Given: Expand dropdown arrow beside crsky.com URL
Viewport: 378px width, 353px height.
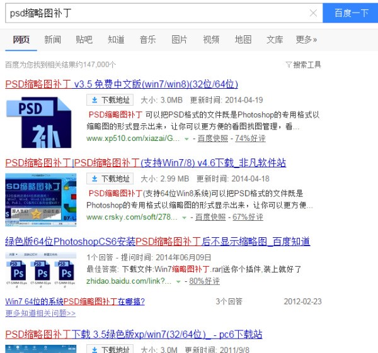Looking at the screenshot, I should [x=185, y=218].
